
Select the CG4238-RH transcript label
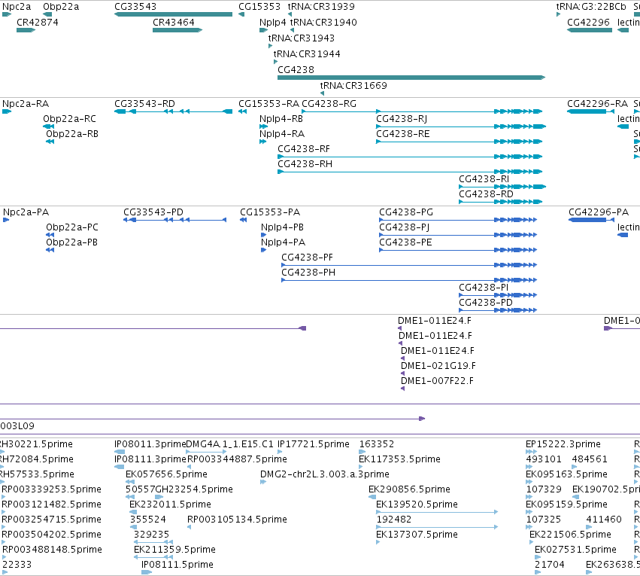click(x=305, y=164)
